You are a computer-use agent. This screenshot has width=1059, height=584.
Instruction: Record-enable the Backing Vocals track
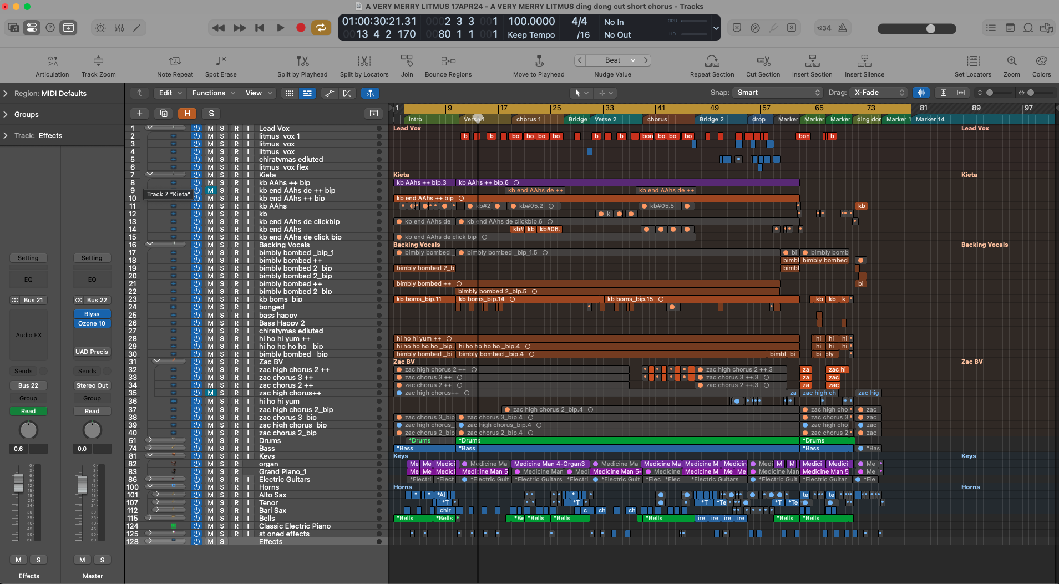pos(236,245)
